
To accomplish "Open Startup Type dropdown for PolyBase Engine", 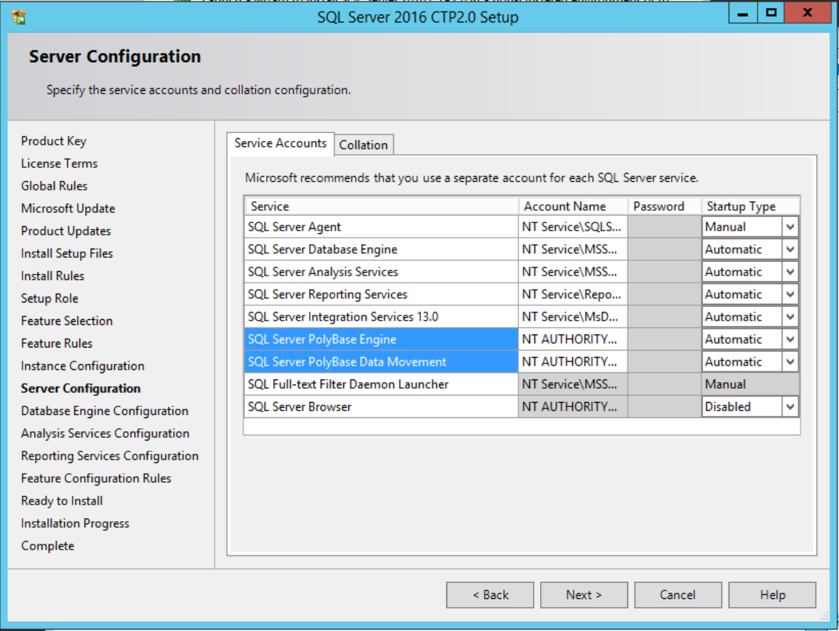I will [x=790, y=339].
